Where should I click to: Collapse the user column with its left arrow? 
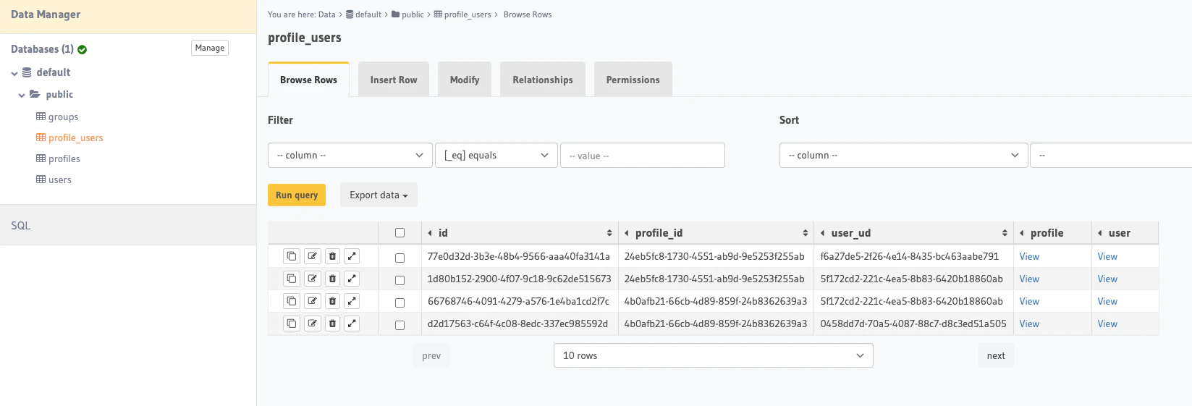point(1100,233)
